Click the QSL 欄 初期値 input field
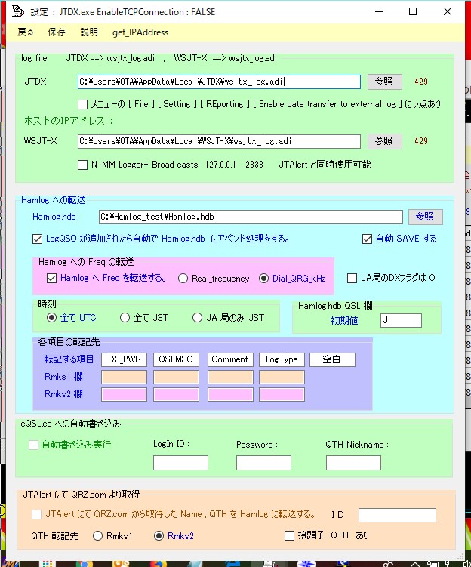Screen dimensions: 471x567 pos(401,320)
